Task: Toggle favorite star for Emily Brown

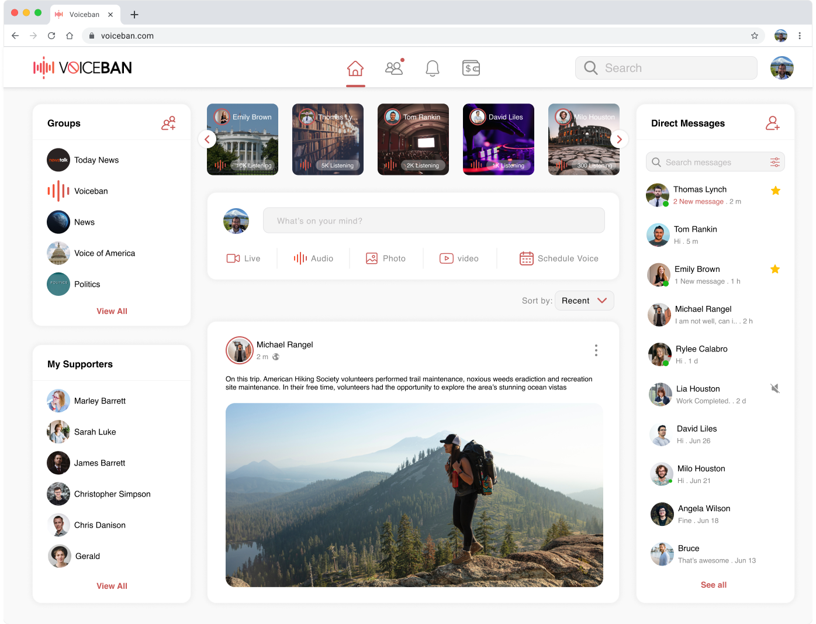Action: click(x=774, y=270)
